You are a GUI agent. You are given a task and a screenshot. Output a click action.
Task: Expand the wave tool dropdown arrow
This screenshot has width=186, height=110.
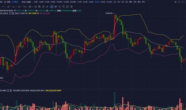[27, 7]
